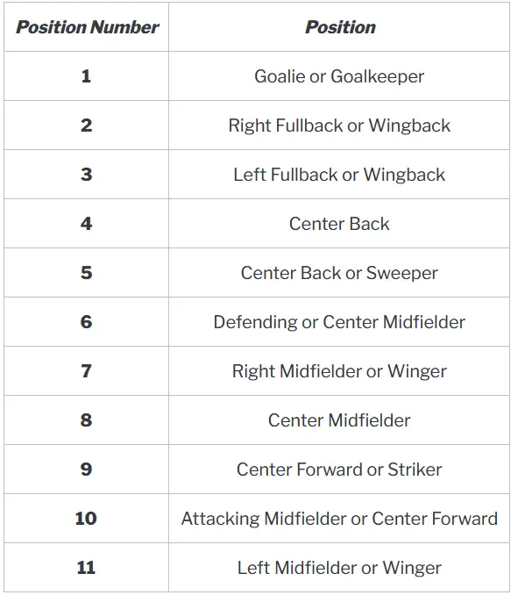Click the Right Midfielder or Winger cell
The height and width of the screenshot is (595, 511).
coord(339,370)
